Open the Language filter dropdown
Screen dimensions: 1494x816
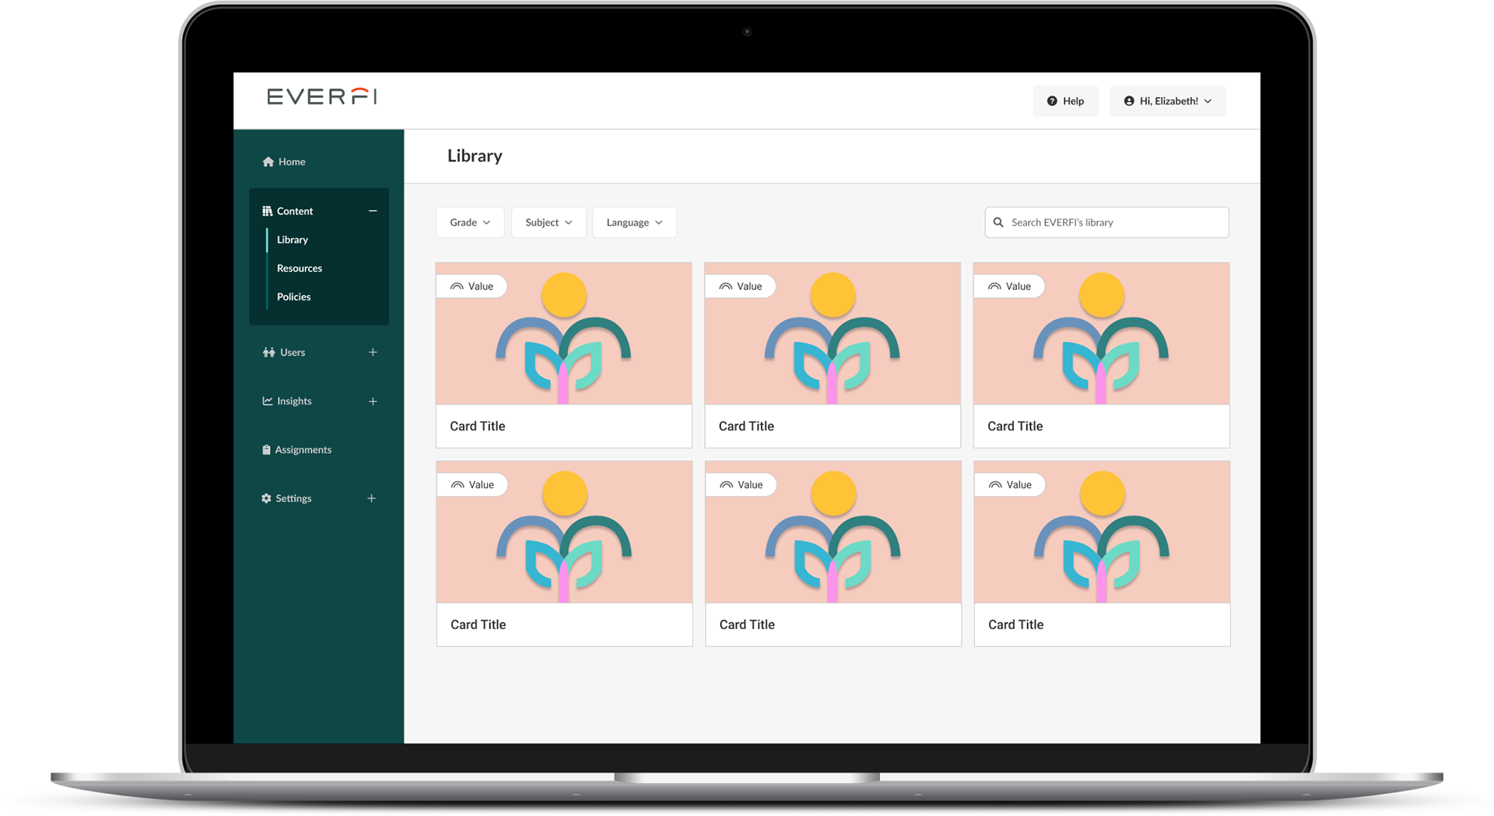[x=634, y=223]
